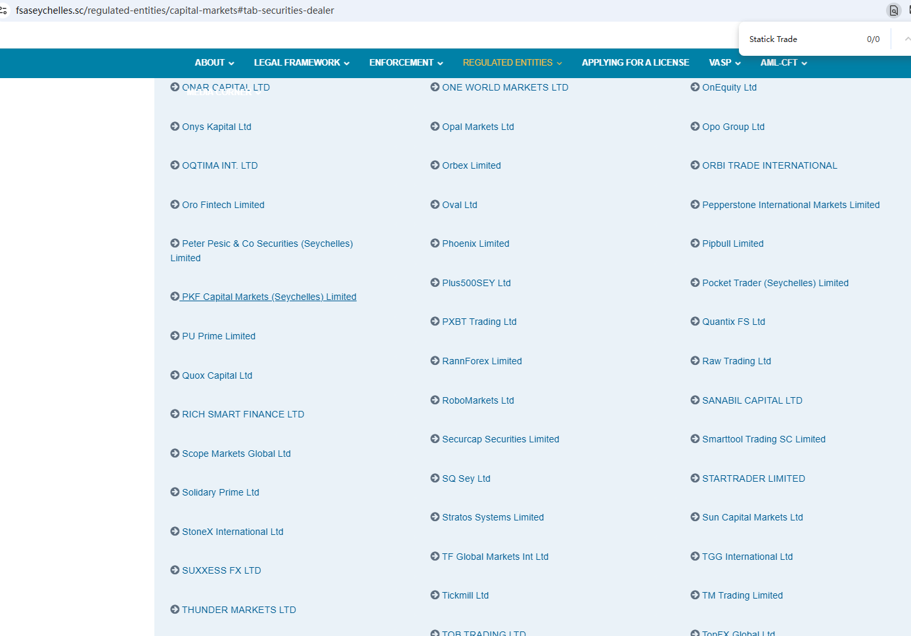Click the arrow icon beside SQ Sey Ltd
911x636 pixels.
click(x=435, y=478)
